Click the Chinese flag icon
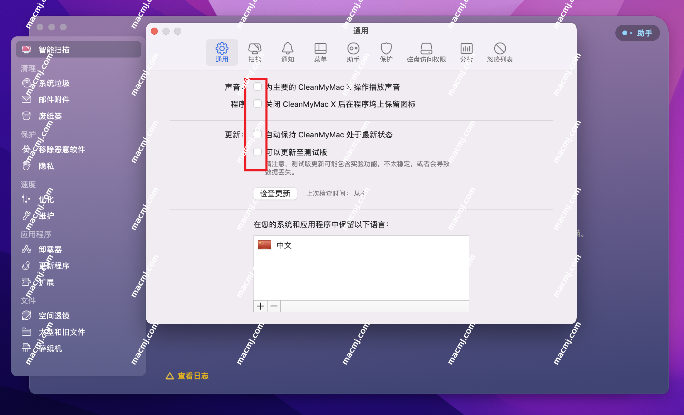The image size is (684, 415). click(265, 245)
